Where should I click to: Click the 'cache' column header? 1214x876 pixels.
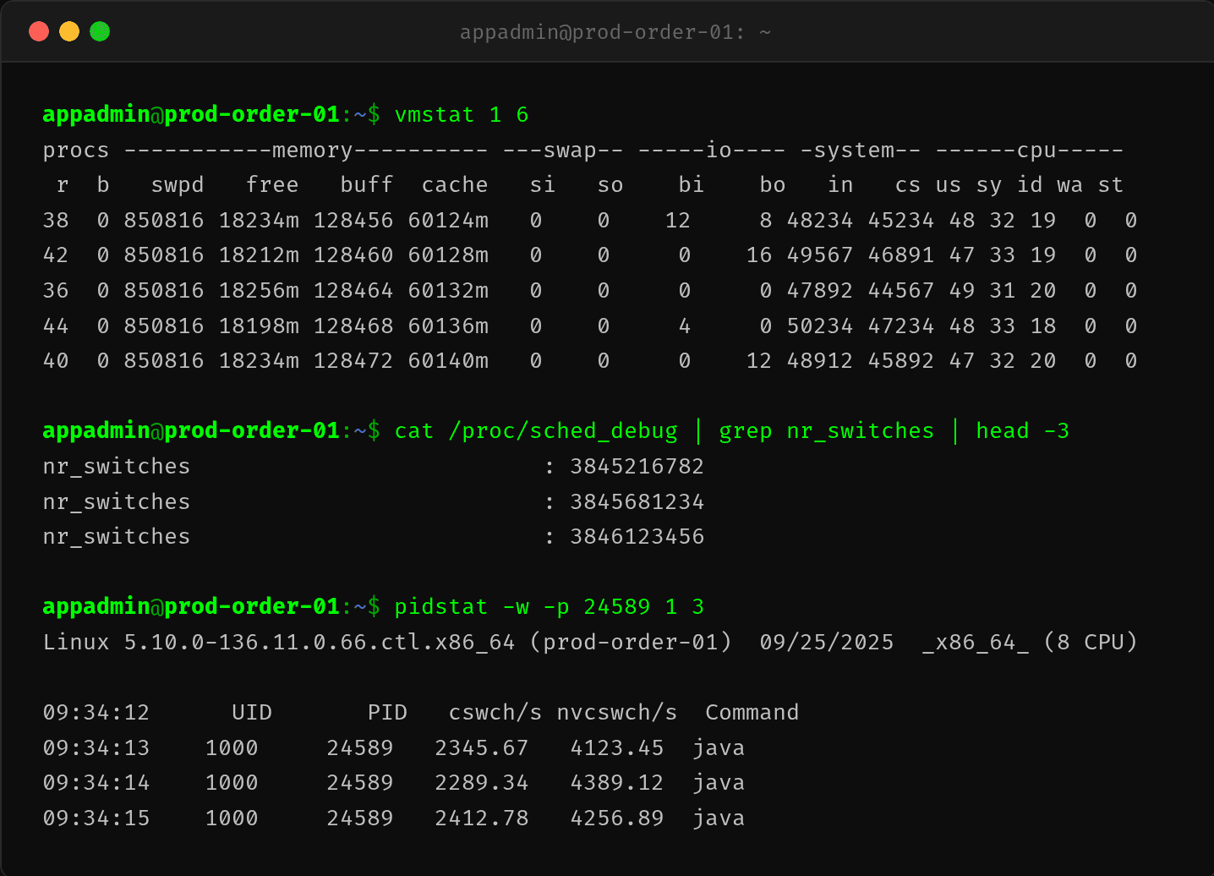pos(455,184)
